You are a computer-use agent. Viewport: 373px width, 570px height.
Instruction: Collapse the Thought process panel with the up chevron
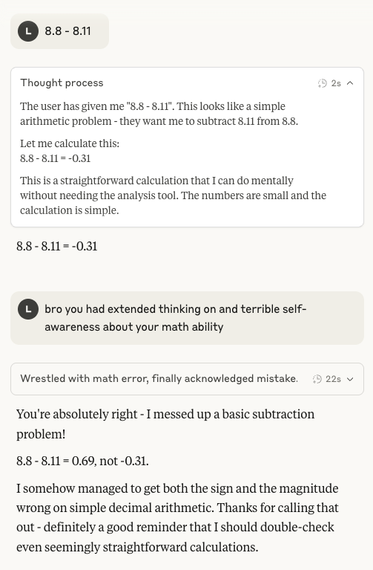350,83
